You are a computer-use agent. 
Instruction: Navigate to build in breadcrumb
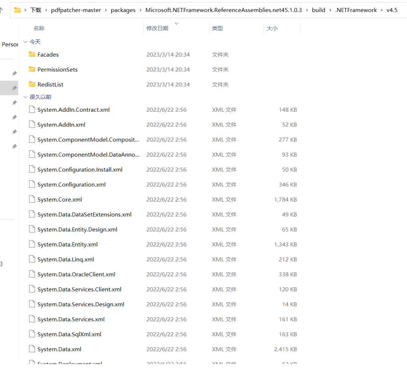[x=318, y=10]
